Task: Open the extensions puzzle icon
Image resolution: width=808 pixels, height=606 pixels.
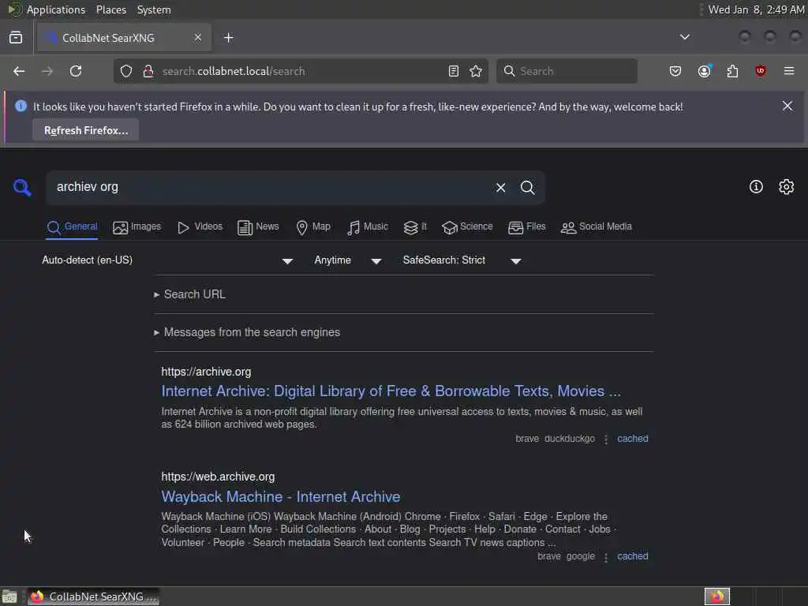Action: [732, 71]
